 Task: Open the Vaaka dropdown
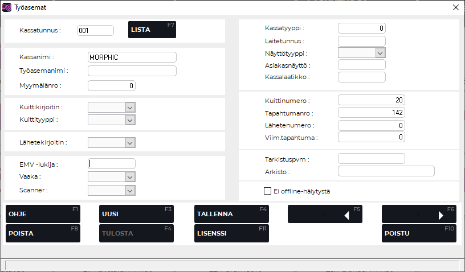pyautogui.click(x=130, y=177)
